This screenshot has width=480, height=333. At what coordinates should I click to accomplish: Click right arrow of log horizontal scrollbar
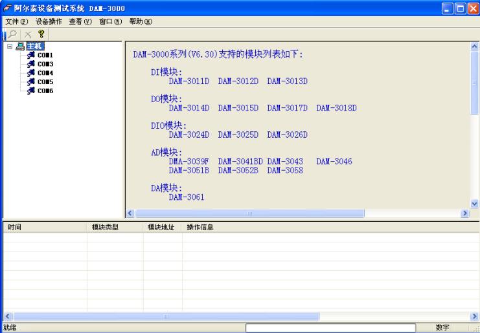pyautogui.click(x=475, y=316)
